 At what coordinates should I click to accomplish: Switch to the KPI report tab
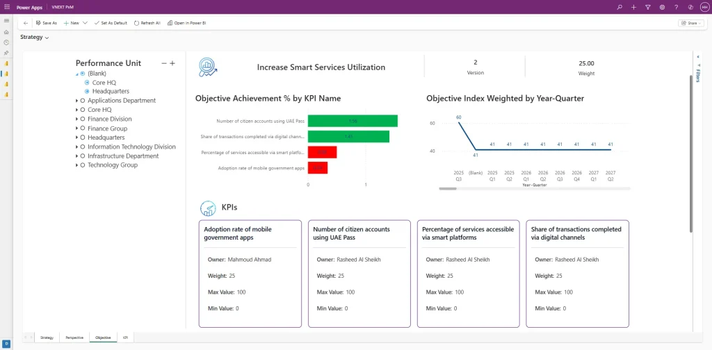tap(126, 337)
